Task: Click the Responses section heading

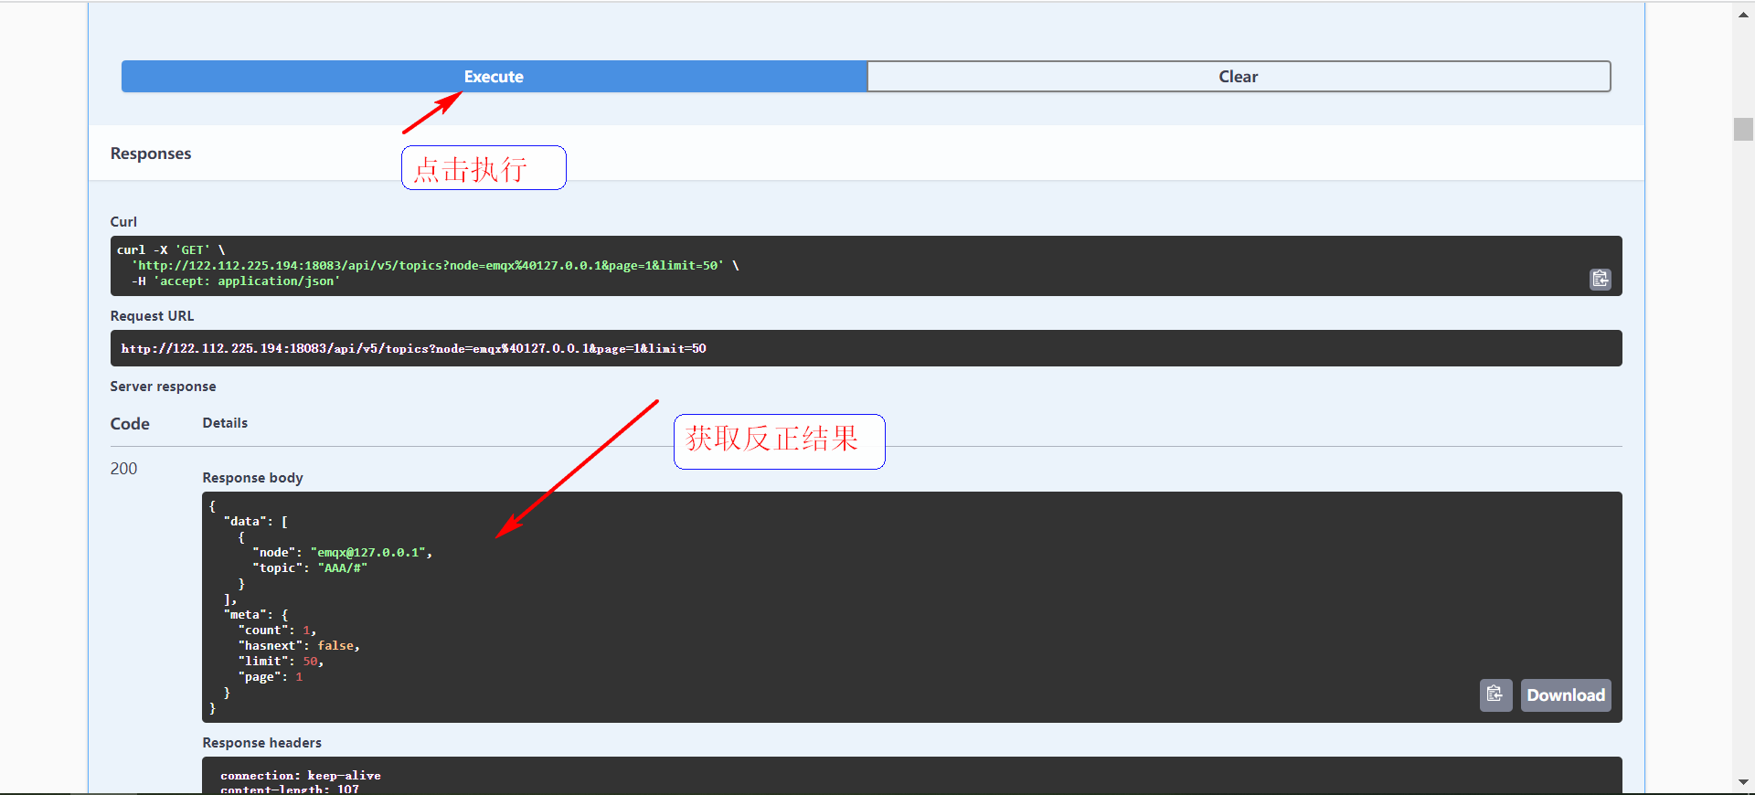Action: 151,154
